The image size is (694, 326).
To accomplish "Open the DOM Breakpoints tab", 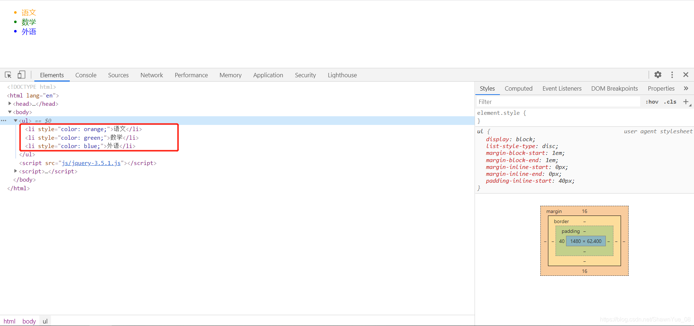I will 614,88.
